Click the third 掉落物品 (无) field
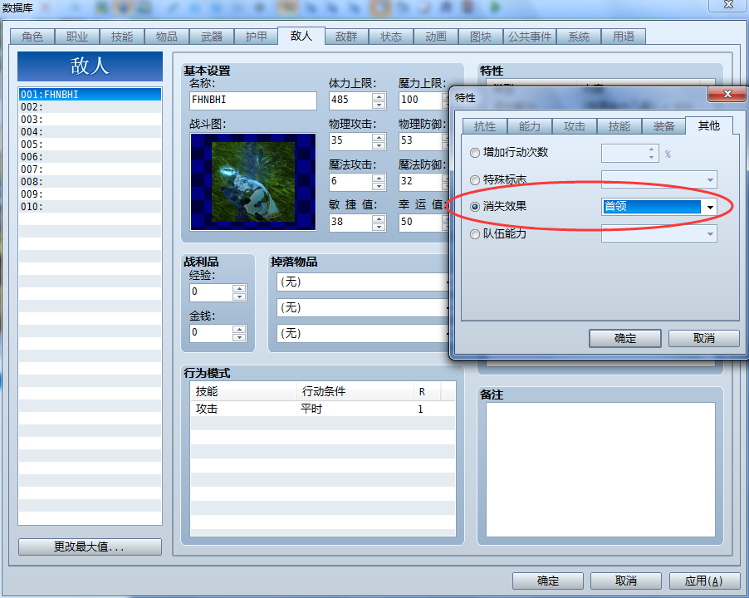Image resolution: width=749 pixels, height=598 pixels. (x=362, y=333)
